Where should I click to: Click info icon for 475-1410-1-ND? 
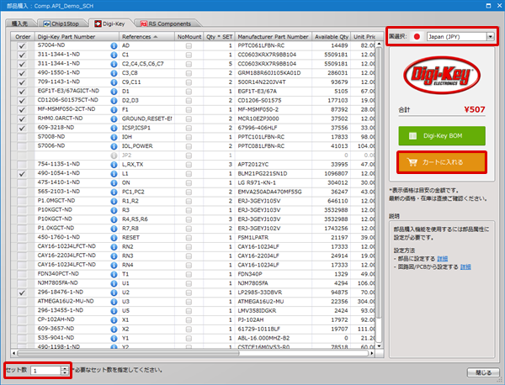(x=114, y=183)
